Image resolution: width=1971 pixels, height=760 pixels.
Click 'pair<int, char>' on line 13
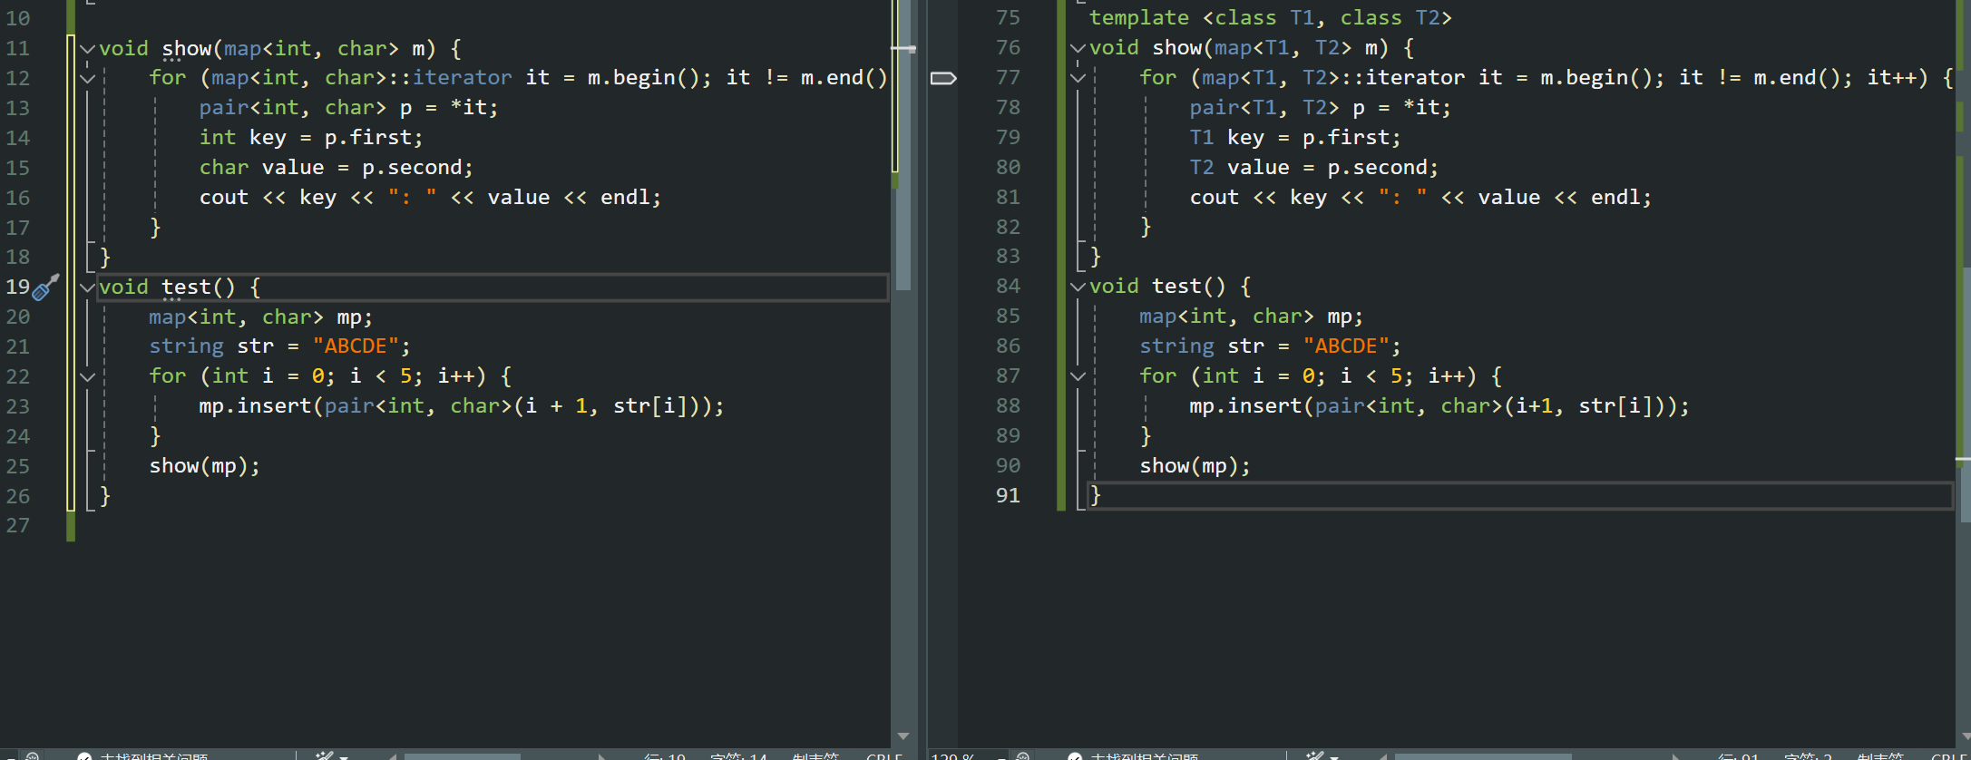(x=293, y=108)
